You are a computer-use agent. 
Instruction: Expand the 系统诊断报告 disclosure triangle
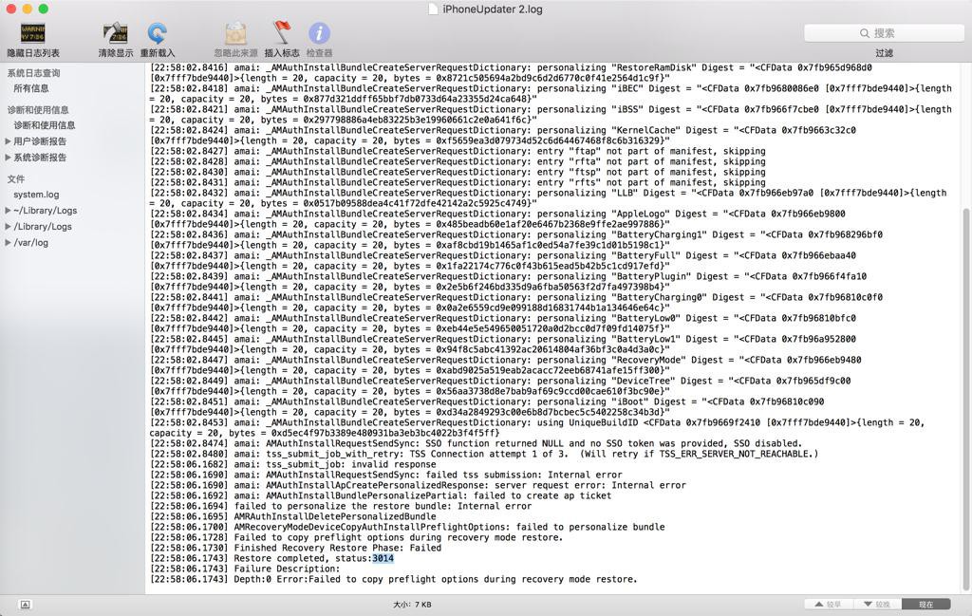click(x=8, y=158)
